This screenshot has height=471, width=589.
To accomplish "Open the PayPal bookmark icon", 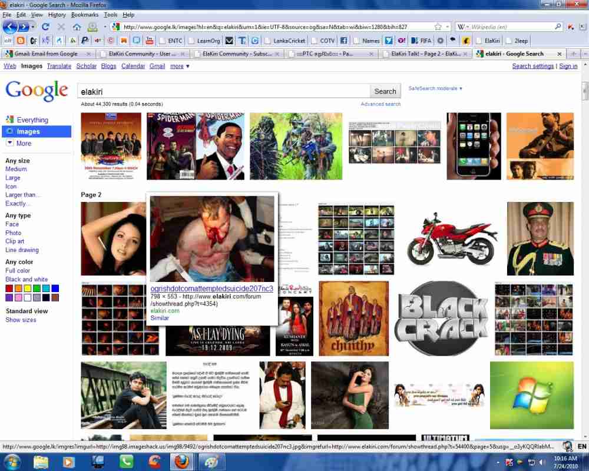I will [x=85, y=41].
